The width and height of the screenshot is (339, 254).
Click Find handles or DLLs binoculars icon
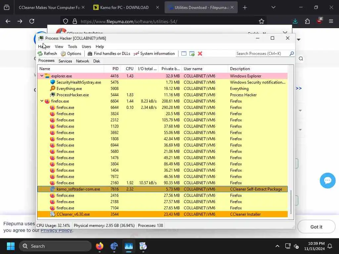tap(90, 54)
